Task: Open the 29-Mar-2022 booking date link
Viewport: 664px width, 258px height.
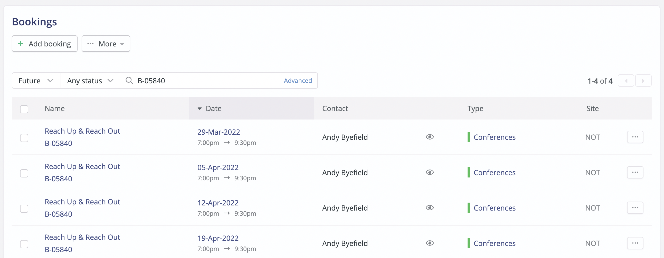Action: coord(218,132)
